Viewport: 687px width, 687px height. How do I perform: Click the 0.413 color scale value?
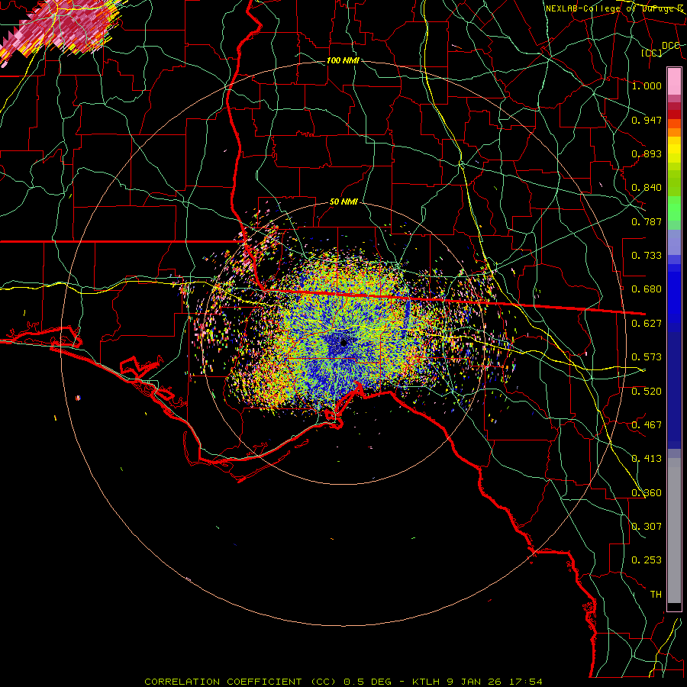tap(647, 459)
